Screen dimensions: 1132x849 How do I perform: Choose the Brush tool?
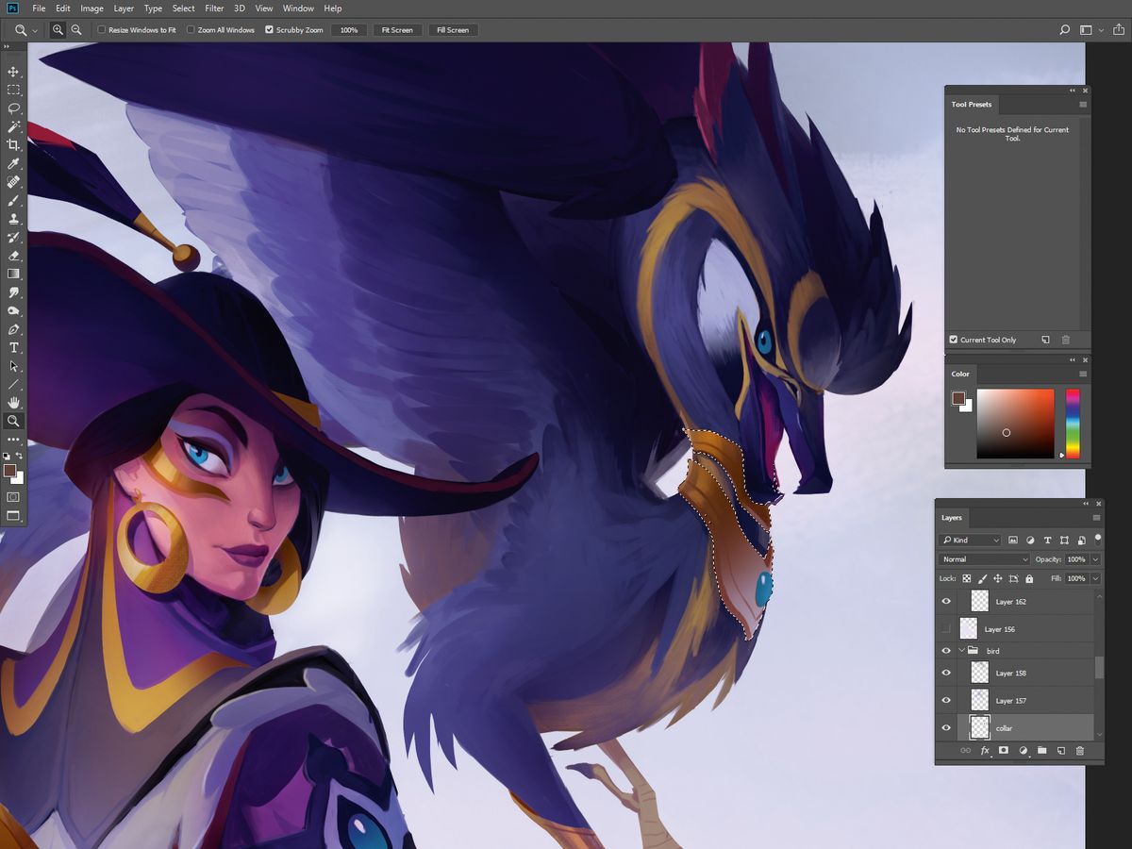[13, 200]
